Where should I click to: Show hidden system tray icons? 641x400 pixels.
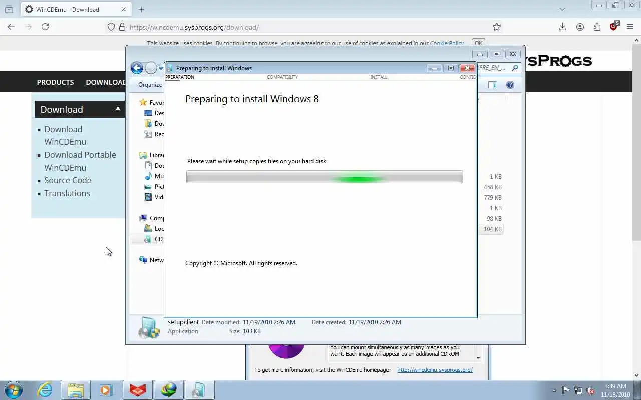point(554,390)
